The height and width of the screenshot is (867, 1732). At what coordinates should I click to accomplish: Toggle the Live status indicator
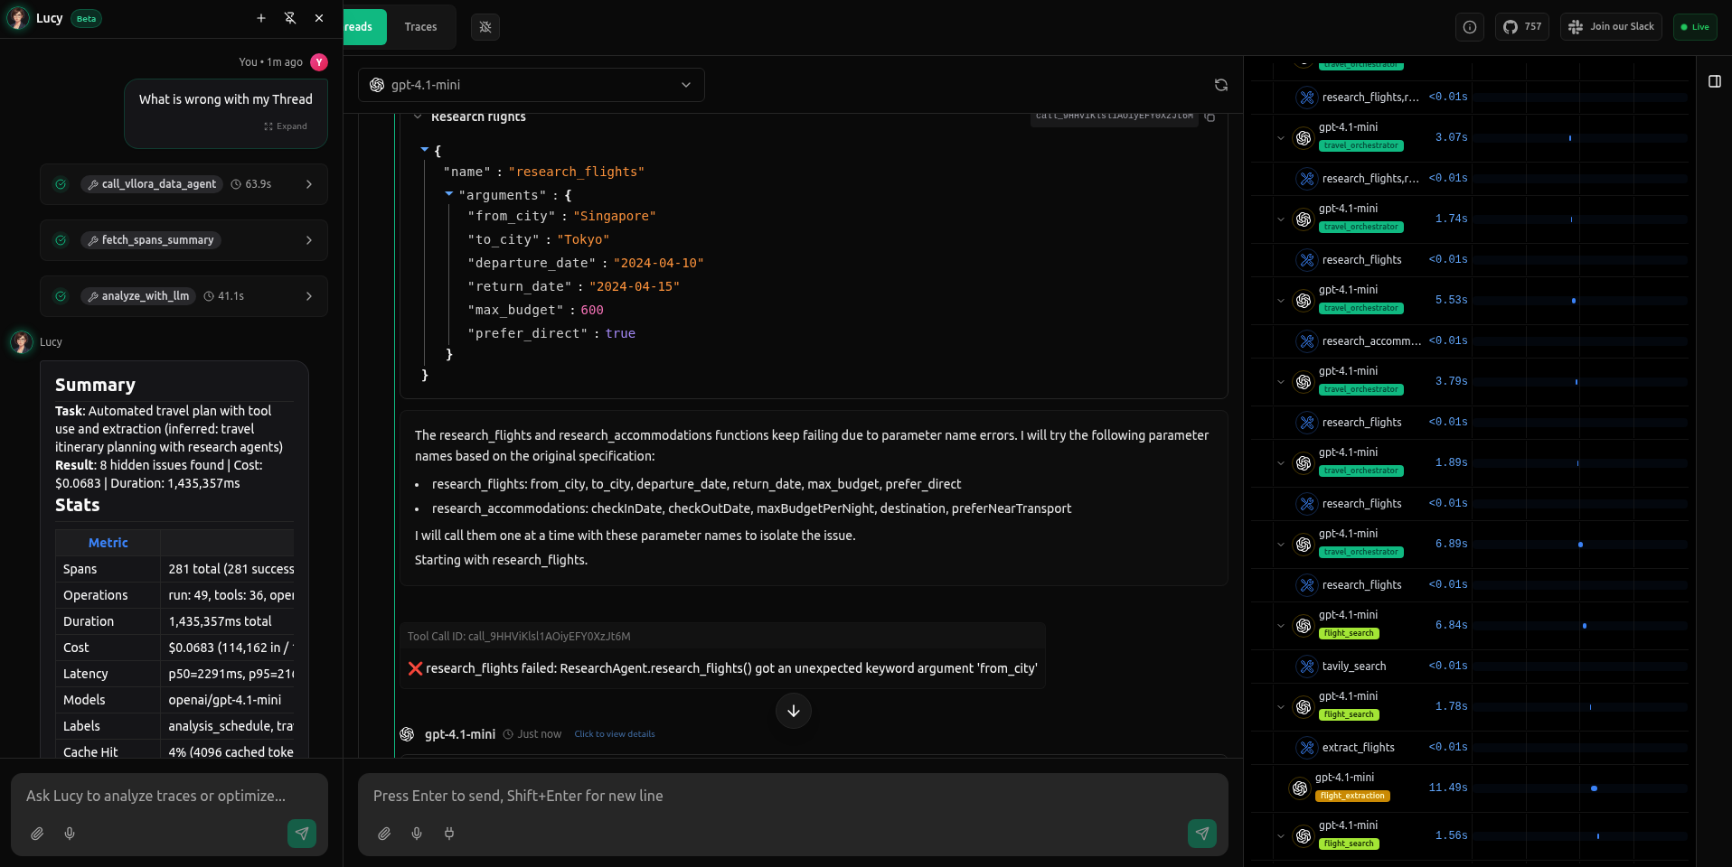point(1695,26)
